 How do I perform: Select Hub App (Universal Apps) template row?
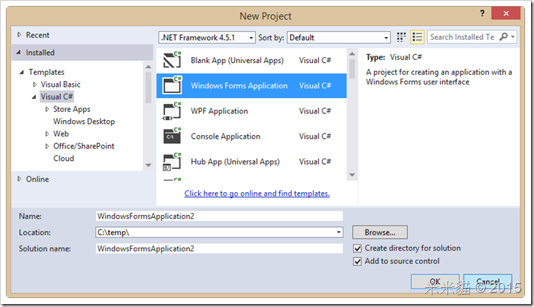(x=251, y=162)
